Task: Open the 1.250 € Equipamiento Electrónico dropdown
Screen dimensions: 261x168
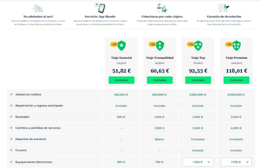Action: coord(198,162)
